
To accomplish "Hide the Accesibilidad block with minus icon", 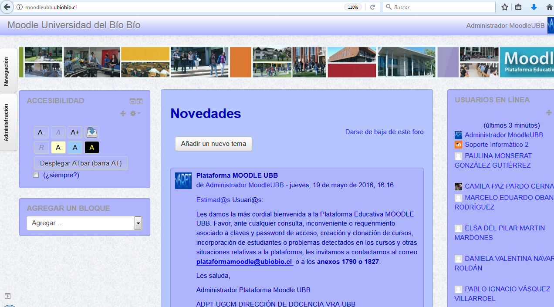I will click(x=132, y=101).
